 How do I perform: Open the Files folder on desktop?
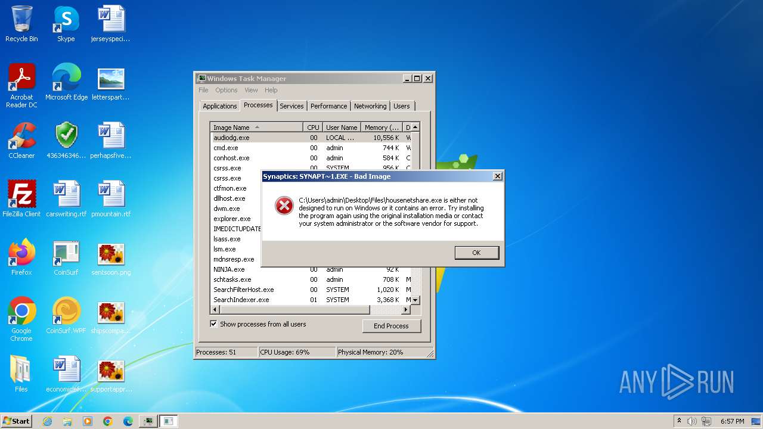tap(21, 374)
